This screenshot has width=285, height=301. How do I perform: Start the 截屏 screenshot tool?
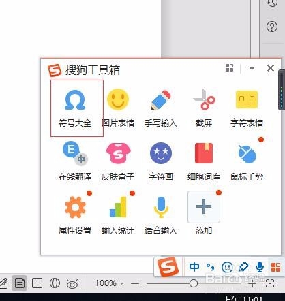[x=204, y=108]
